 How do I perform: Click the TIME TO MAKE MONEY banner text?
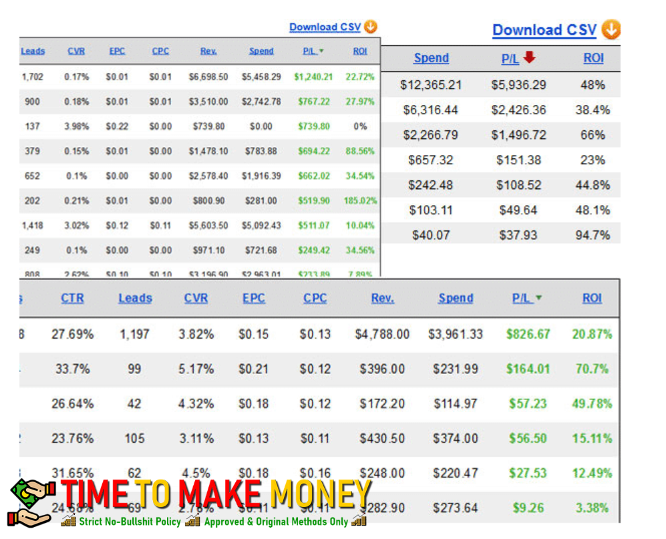[x=215, y=495]
